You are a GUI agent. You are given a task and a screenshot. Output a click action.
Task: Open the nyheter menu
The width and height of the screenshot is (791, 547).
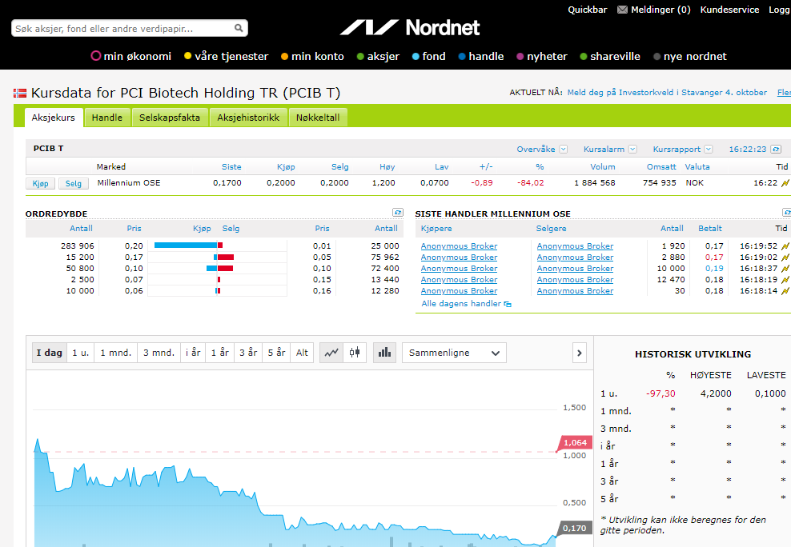pos(542,57)
